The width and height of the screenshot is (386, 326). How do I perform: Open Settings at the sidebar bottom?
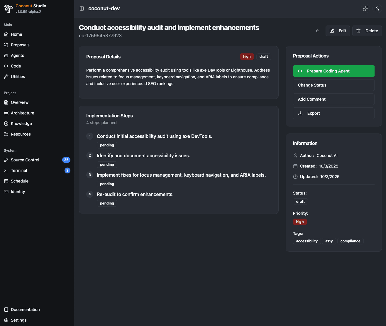(18, 320)
